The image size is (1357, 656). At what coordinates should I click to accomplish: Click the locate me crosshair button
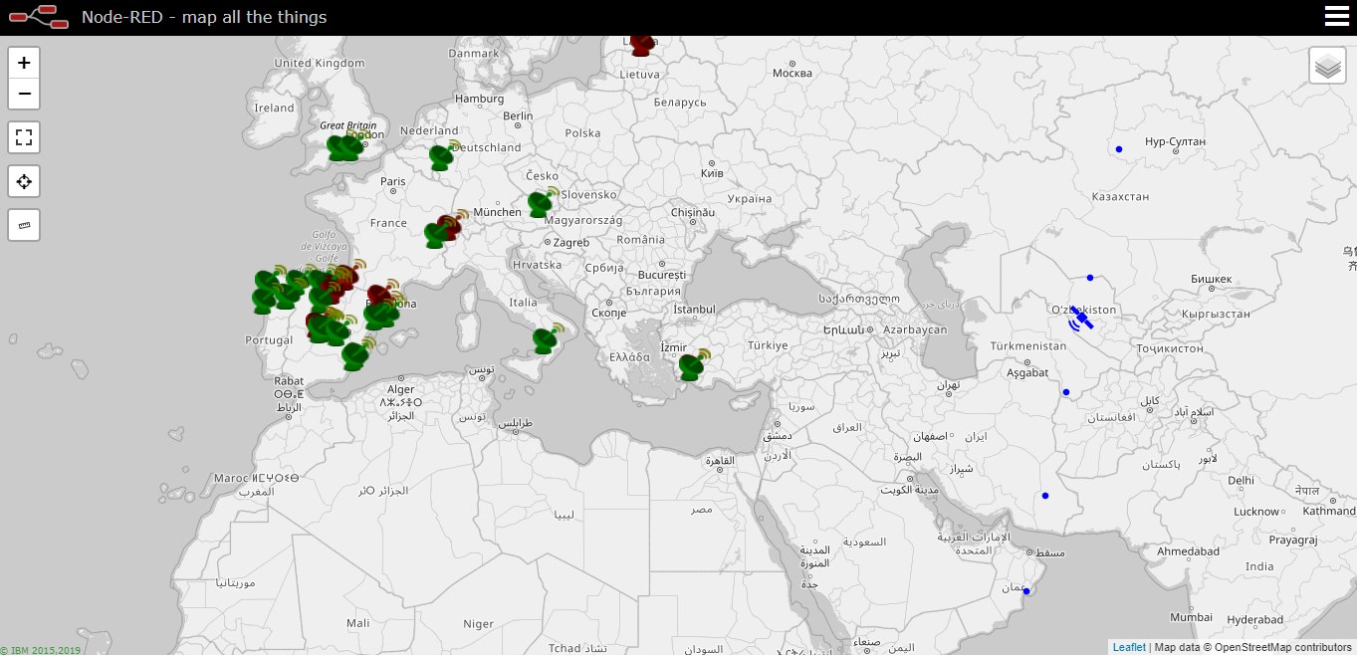tap(24, 181)
